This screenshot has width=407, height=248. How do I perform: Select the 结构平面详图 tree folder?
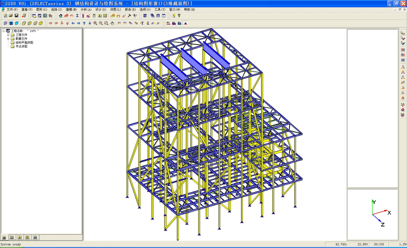pos(24,43)
